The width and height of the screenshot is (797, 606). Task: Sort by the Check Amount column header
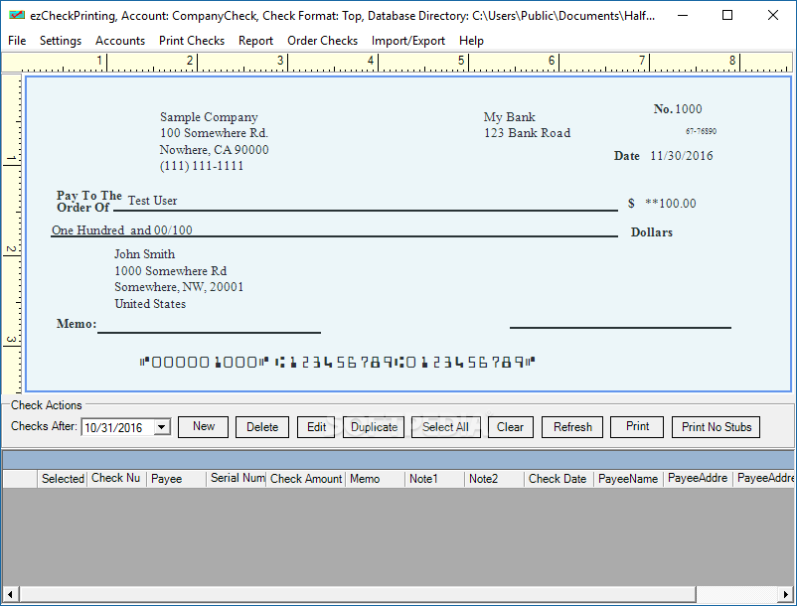click(x=305, y=479)
